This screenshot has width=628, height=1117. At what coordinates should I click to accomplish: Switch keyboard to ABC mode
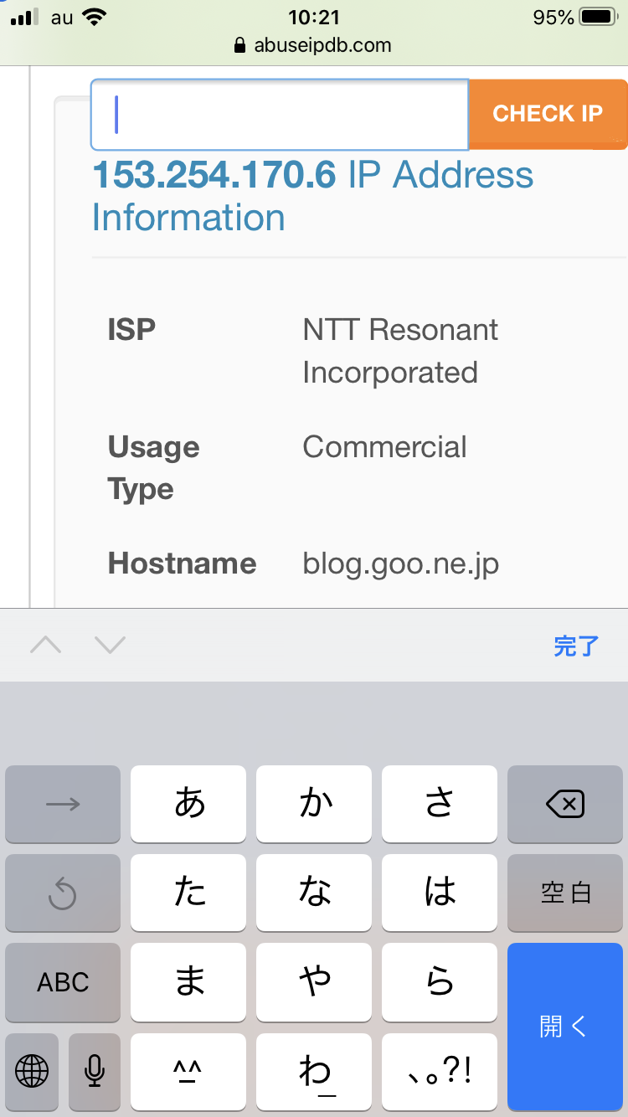pos(63,982)
